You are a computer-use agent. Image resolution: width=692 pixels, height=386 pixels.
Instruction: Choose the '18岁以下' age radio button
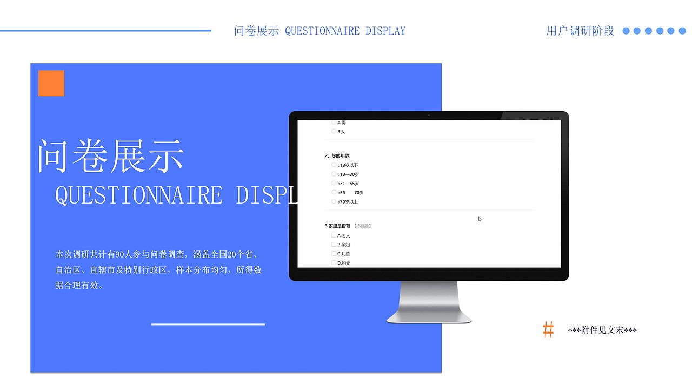click(x=334, y=165)
